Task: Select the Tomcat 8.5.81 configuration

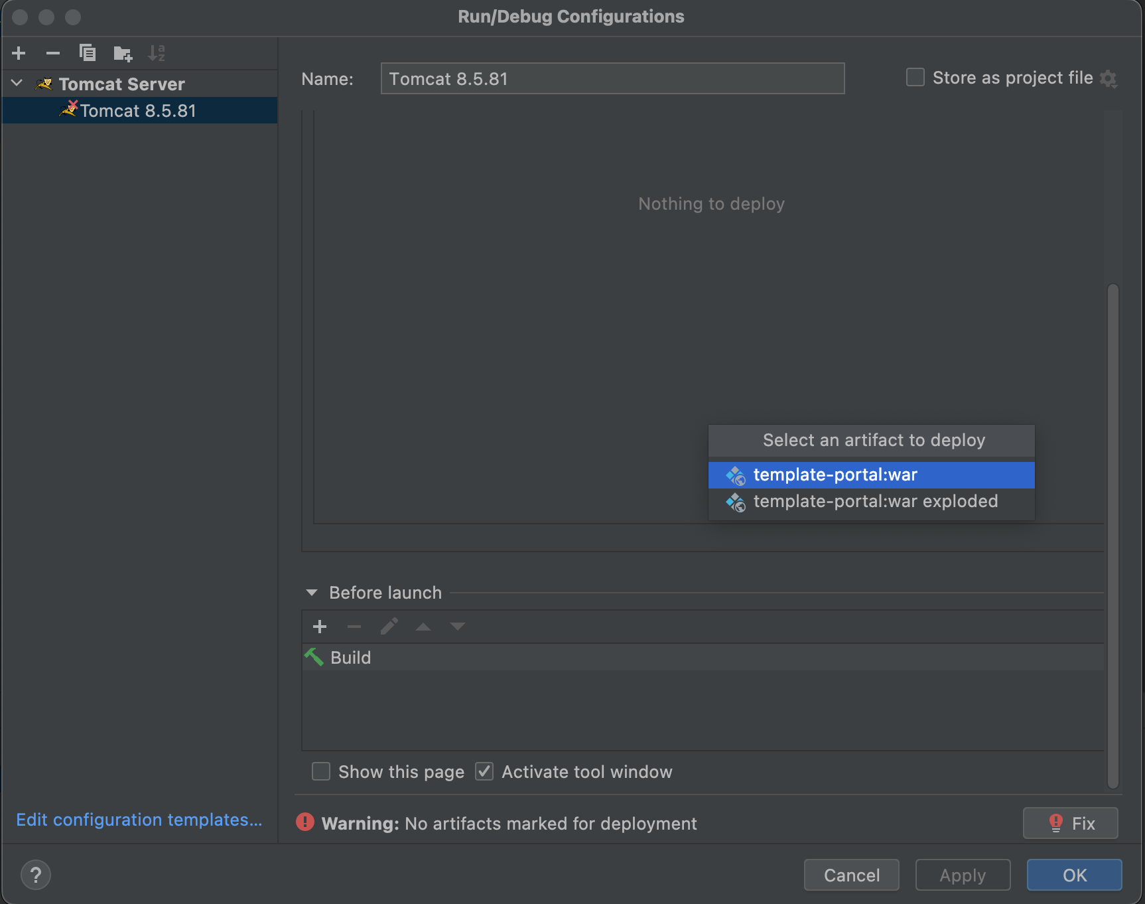Action: coord(139,110)
